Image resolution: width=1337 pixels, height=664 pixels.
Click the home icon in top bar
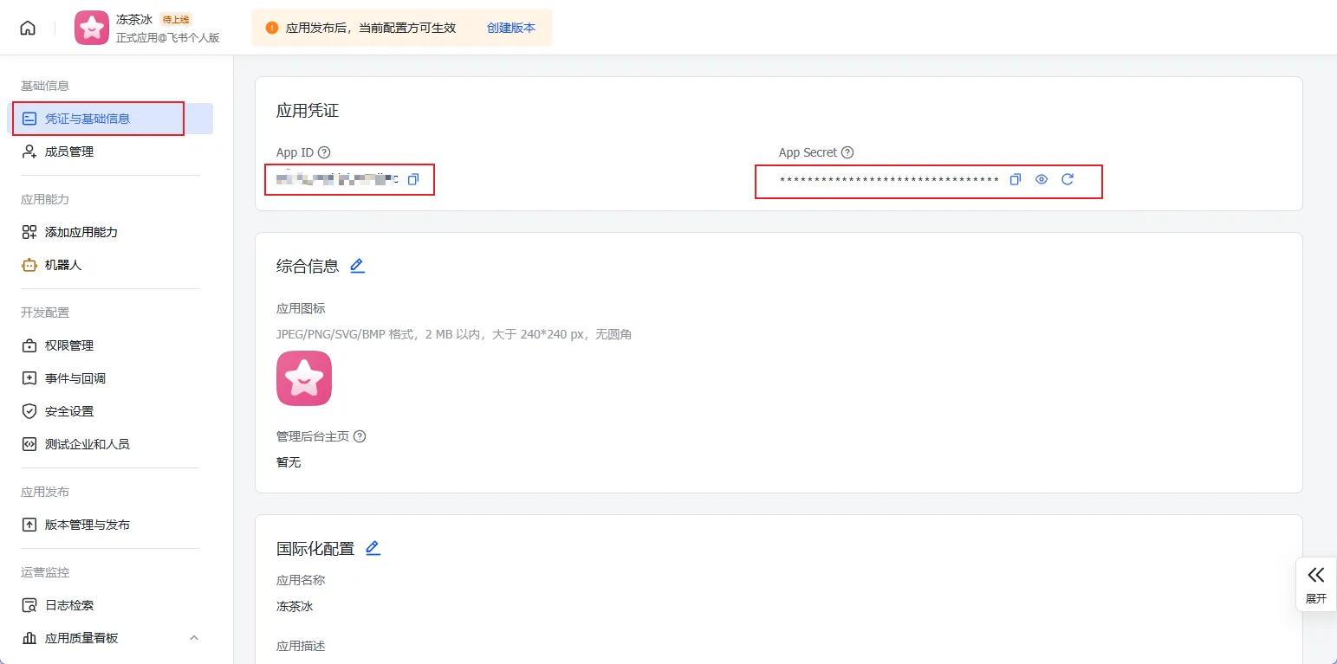click(x=28, y=28)
